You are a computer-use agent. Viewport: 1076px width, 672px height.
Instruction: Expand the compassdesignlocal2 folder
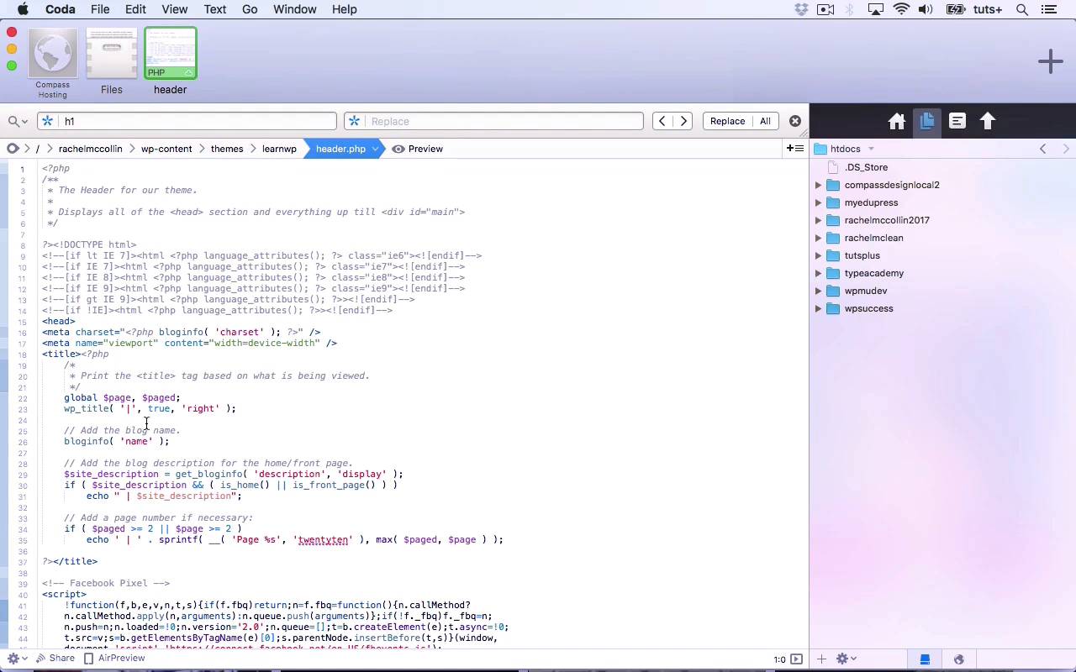click(x=818, y=185)
